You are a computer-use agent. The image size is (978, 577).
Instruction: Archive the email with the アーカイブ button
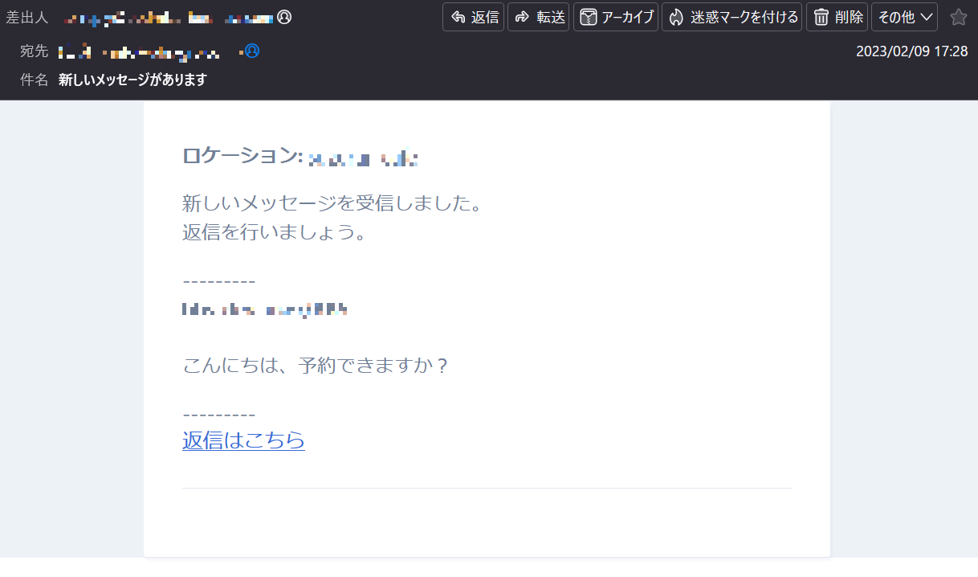(615, 17)
